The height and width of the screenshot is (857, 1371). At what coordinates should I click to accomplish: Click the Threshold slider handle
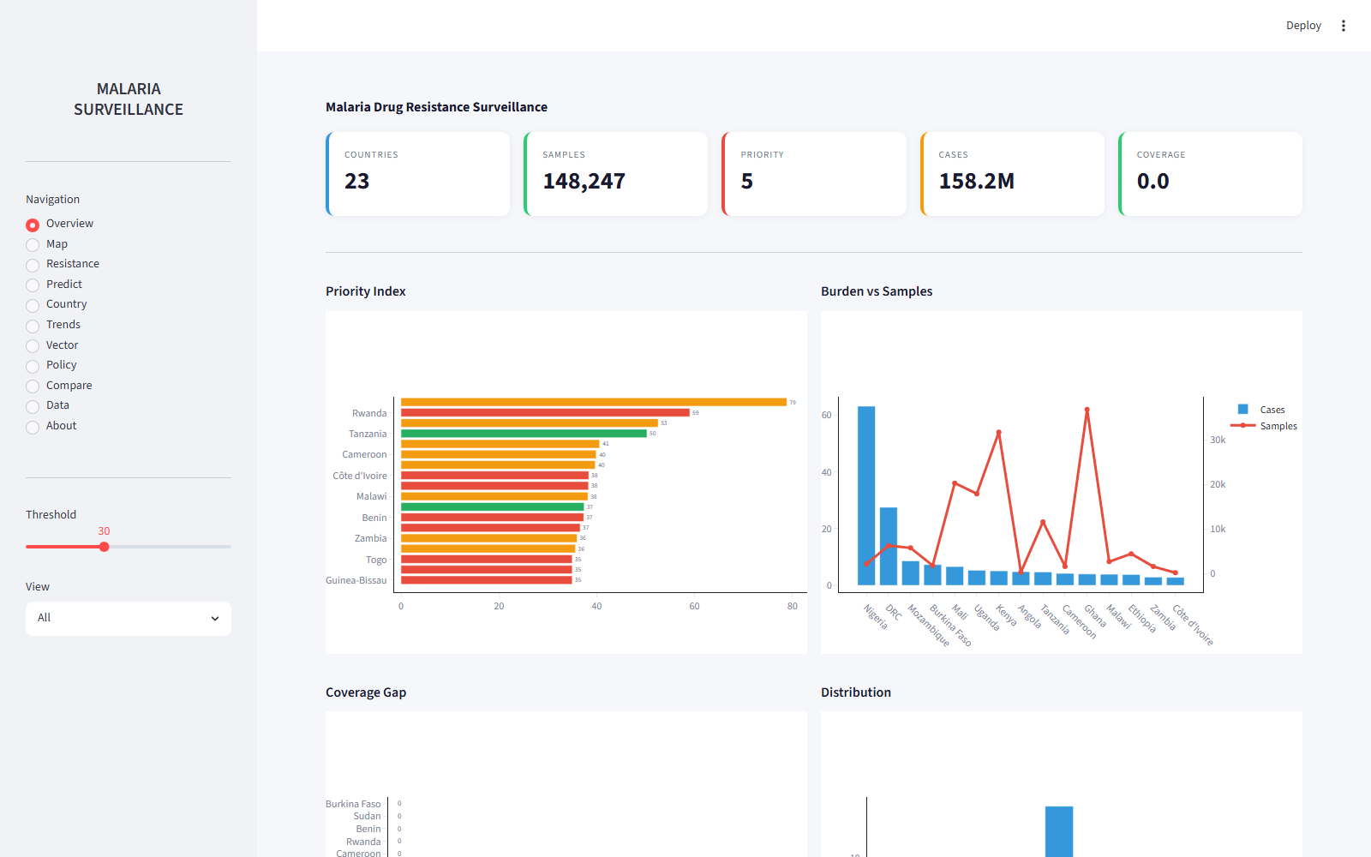coord(104,547)
